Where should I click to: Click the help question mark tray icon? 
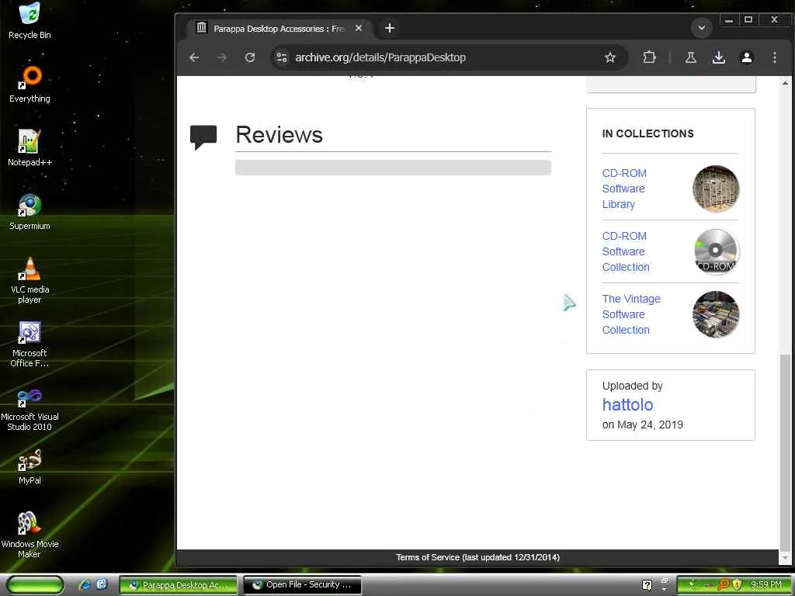click(x=647, y=585)
